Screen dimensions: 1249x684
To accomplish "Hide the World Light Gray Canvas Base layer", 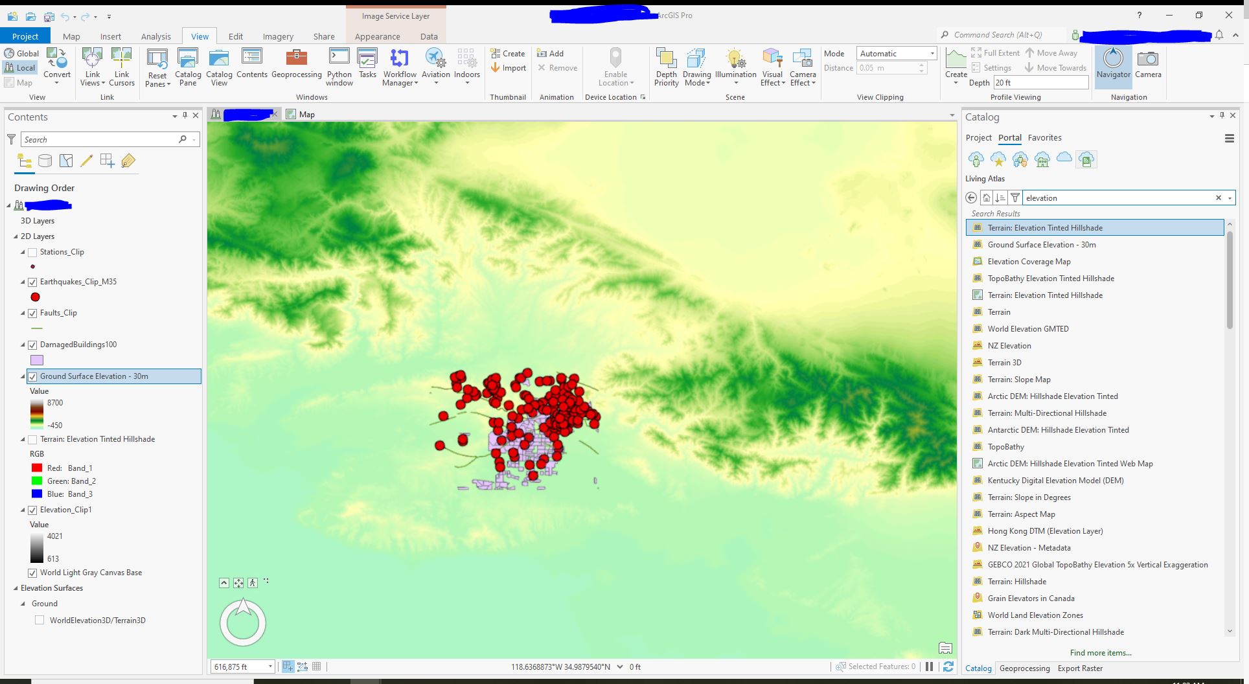I will [32, 573].
